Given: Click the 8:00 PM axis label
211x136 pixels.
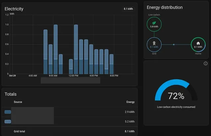Looking at the screenshot, I should [x=114, y=76].
